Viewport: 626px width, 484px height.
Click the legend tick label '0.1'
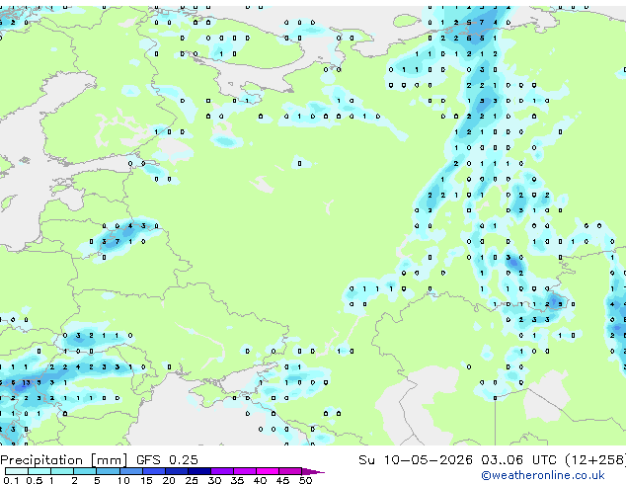(11, 480)
